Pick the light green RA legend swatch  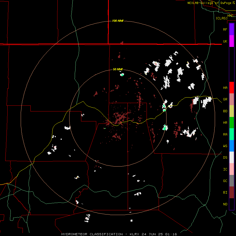coord(232,134)
